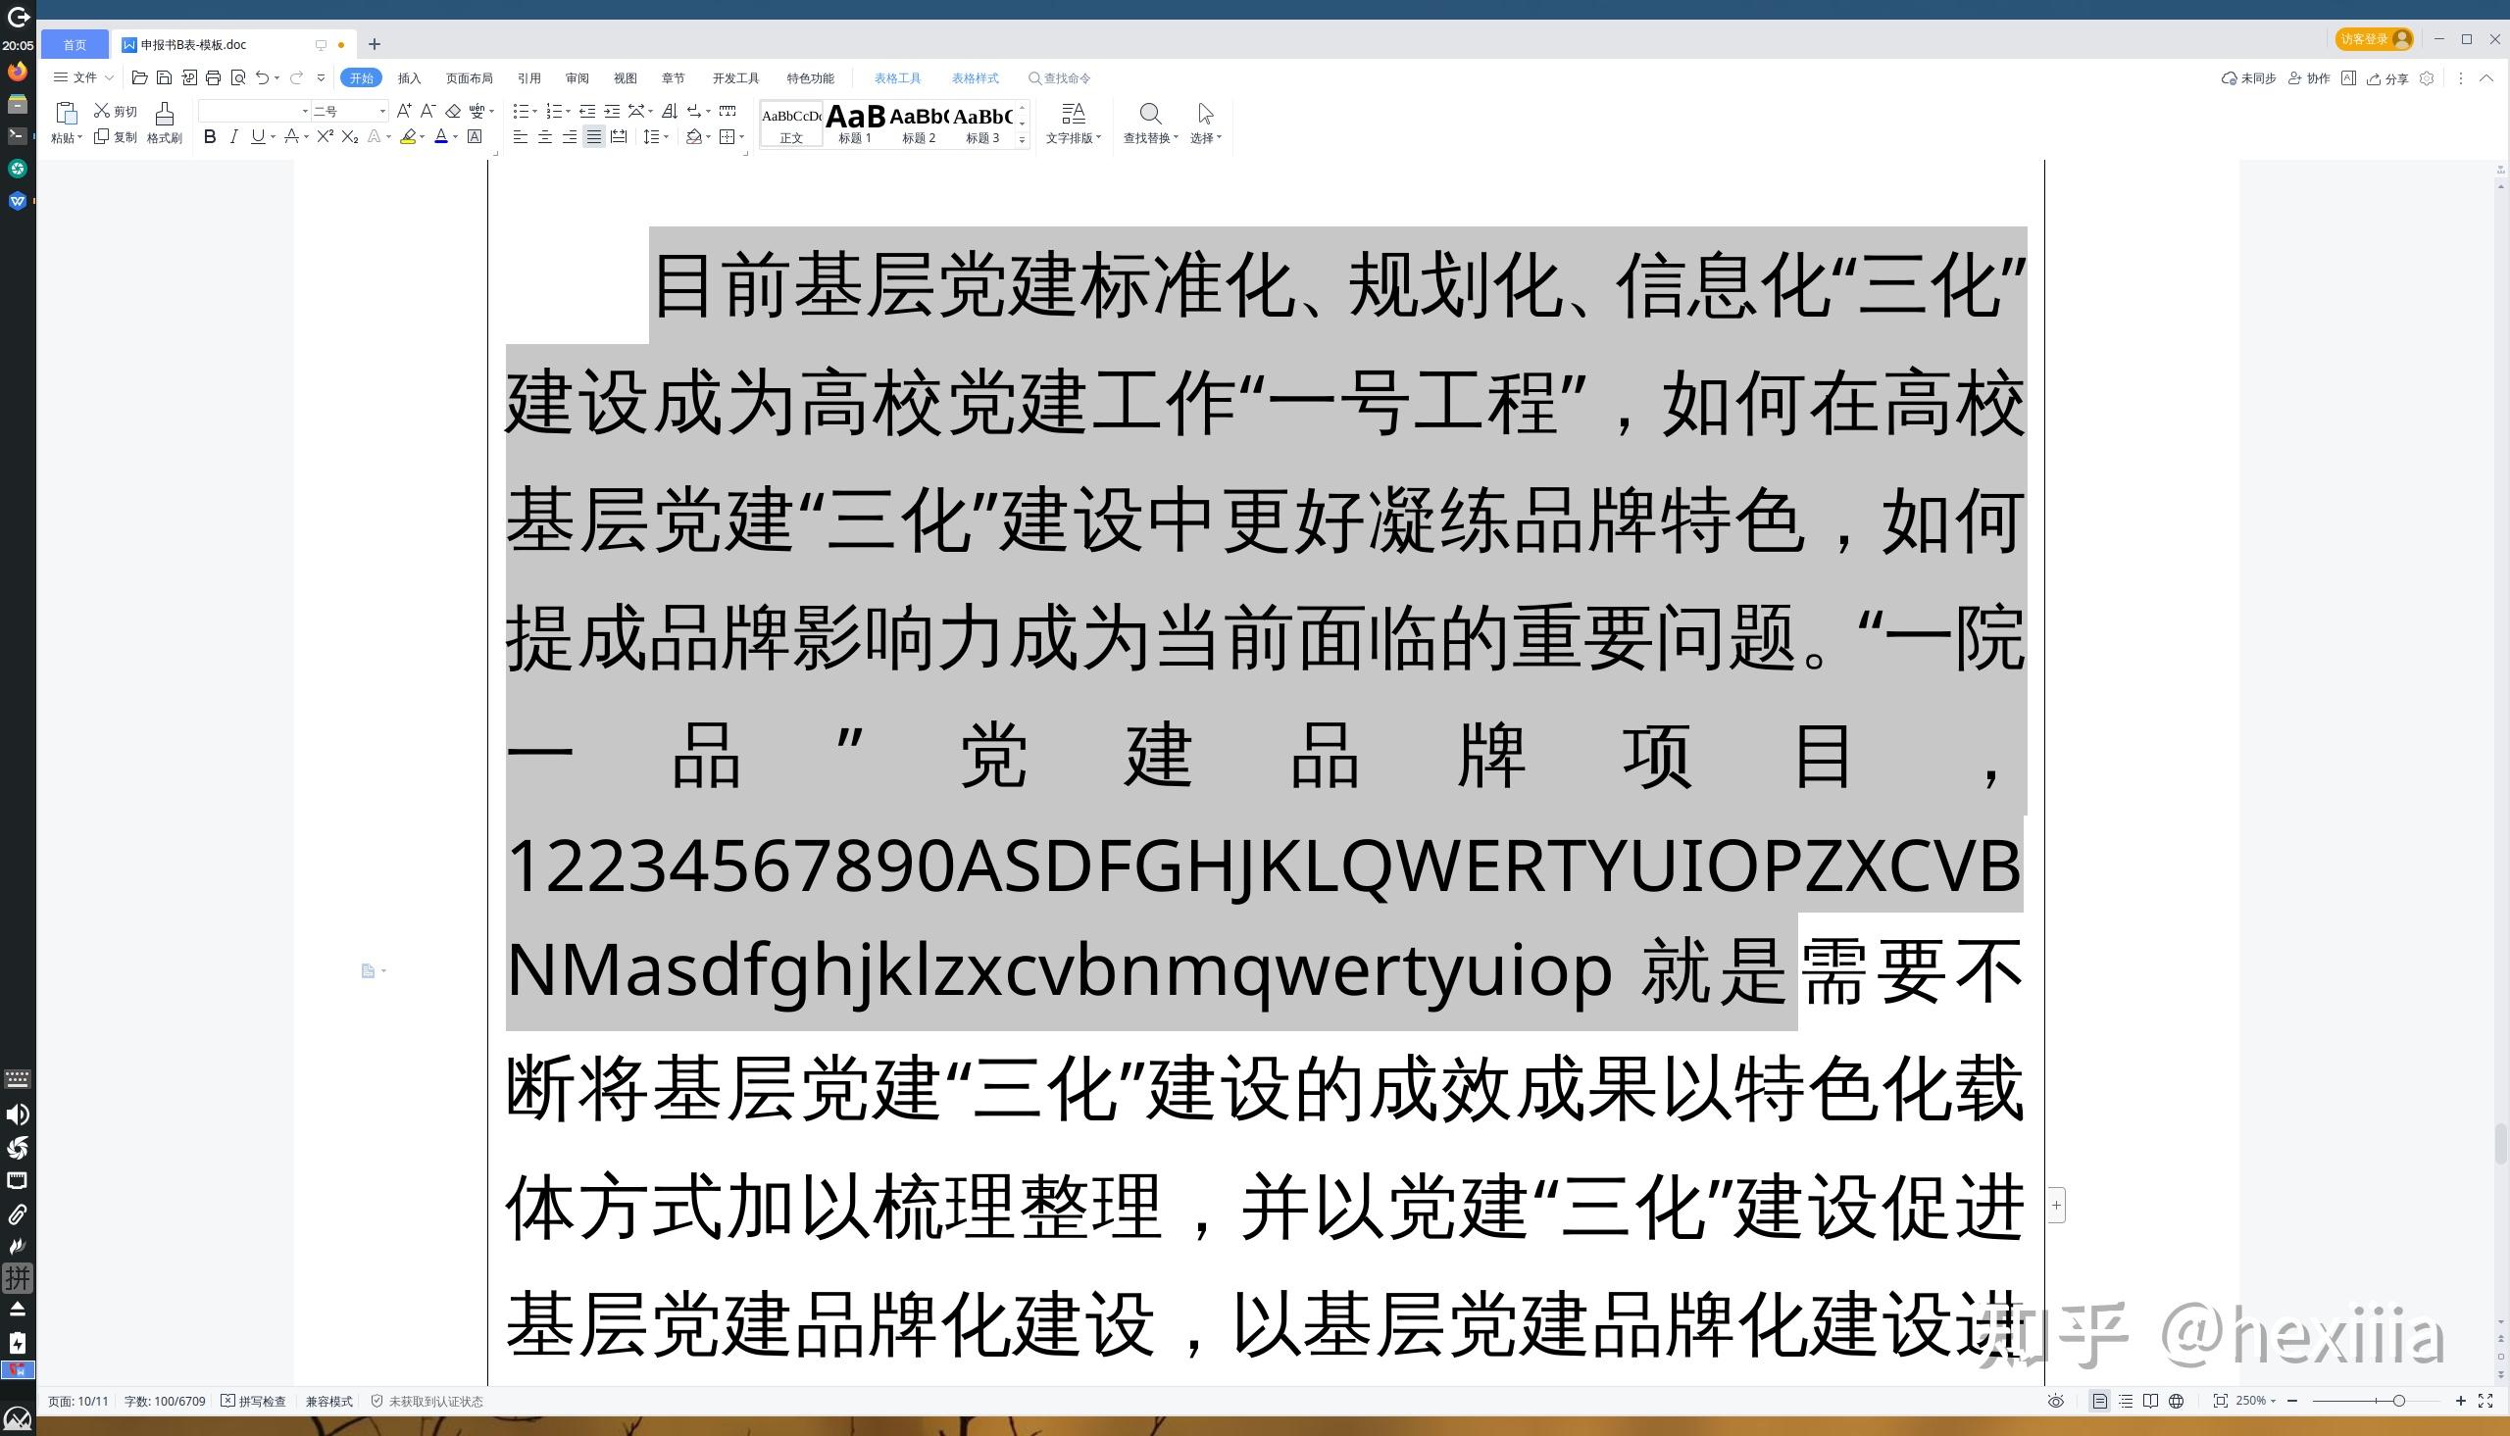Select the 格式刷 format painter tool
The width and height of the screenshot is (2510, 1436).
click(164, 124)
